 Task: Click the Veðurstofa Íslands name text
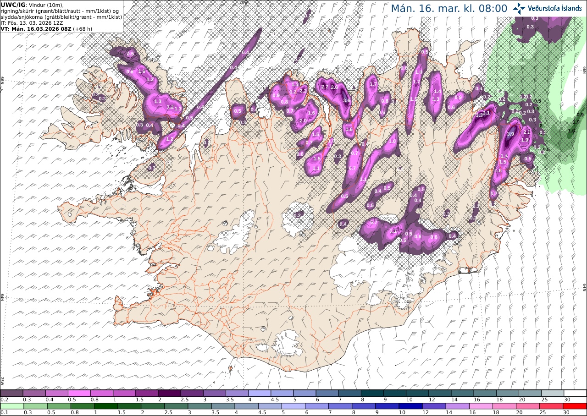(555, 8)
